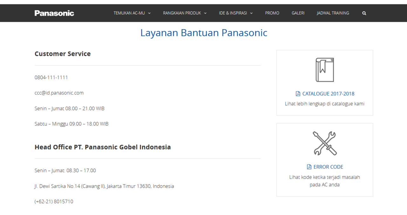Open the PROMO menu item

coord(272,13)
